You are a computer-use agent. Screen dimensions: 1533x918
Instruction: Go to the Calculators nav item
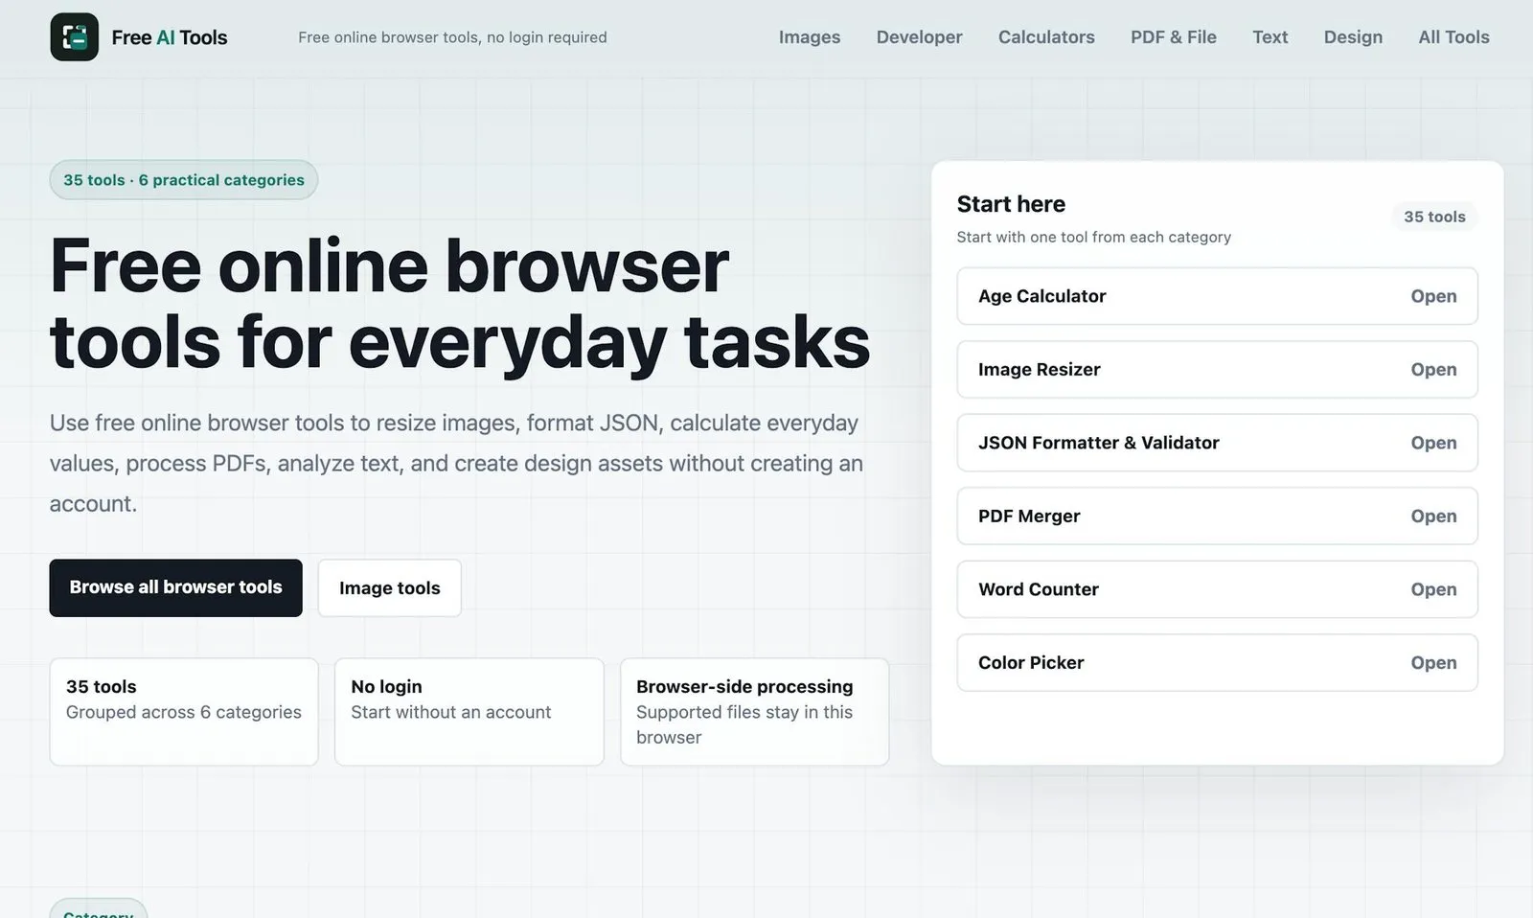click(1046, 37)
